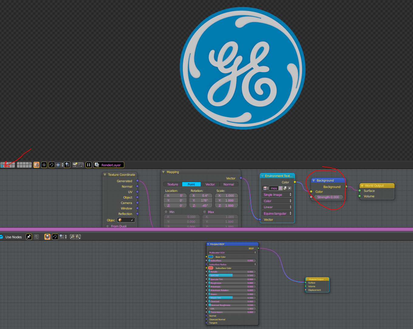Screen dimensions: 413x329
Task: Click the Material Output Surface socket
Action: 305,283
